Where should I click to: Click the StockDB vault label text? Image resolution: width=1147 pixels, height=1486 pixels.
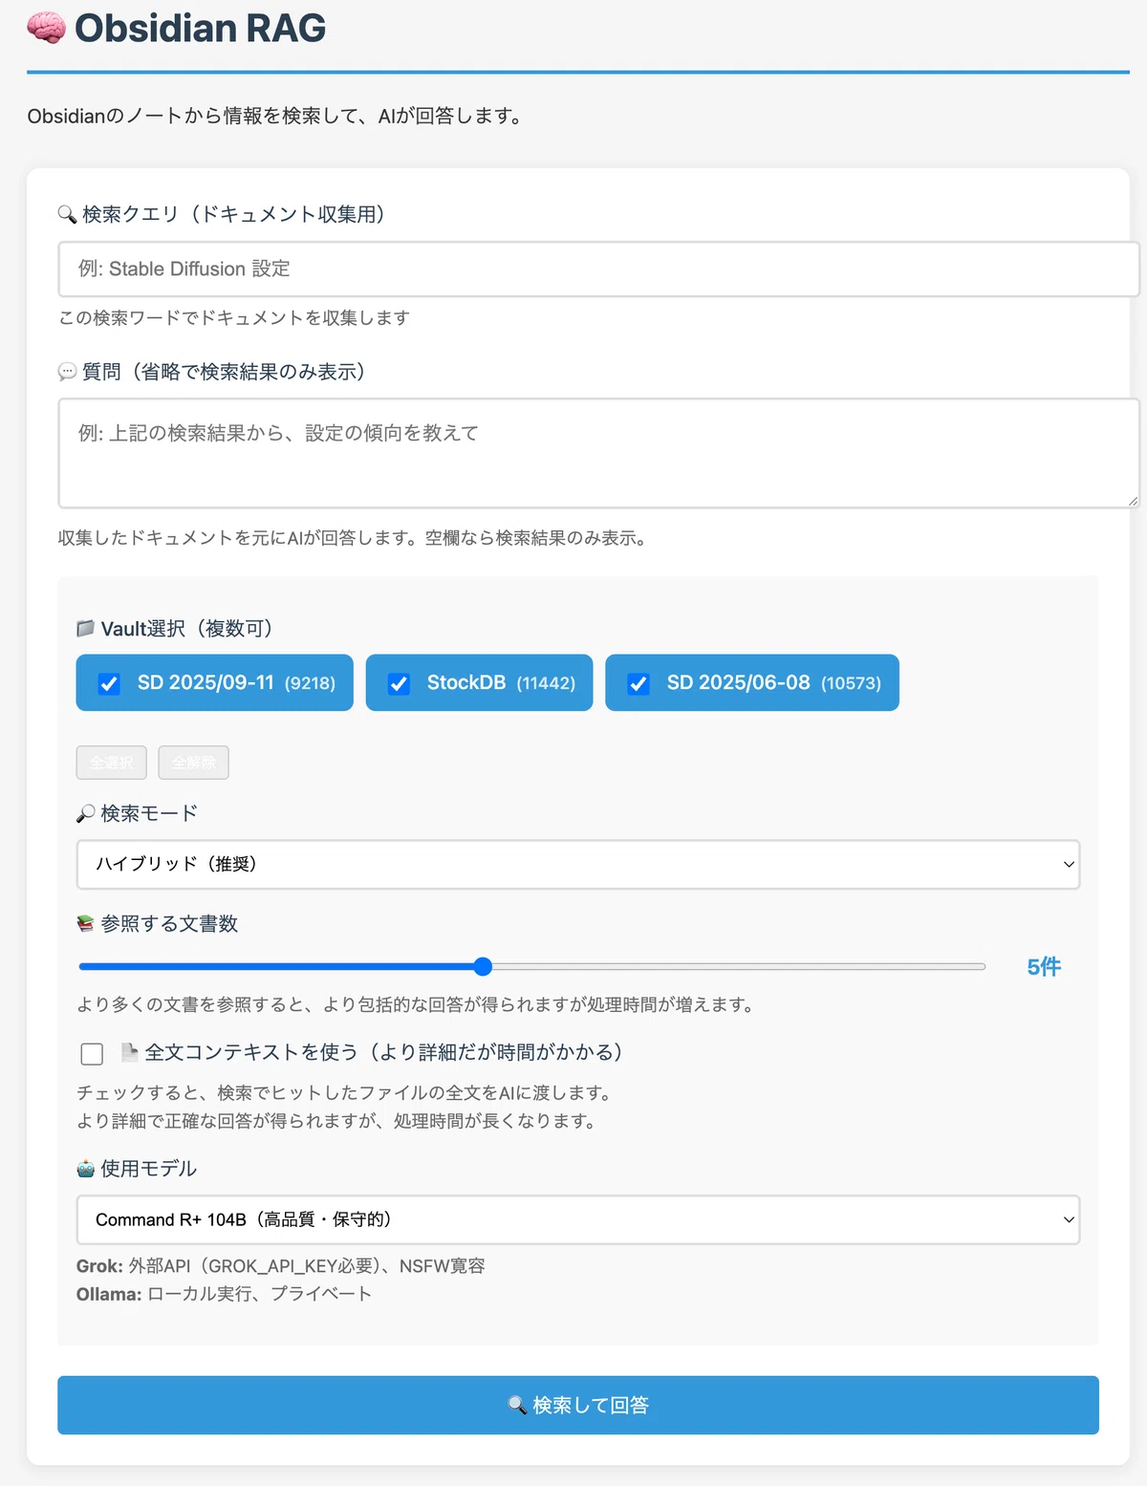(466, 682)
